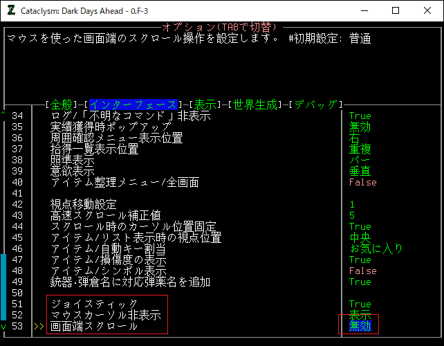Viewport: 444px width, 346px height.
Task: Toggle the True value for アイテム/損傷度の表示
Action: [x=360, y=259]
